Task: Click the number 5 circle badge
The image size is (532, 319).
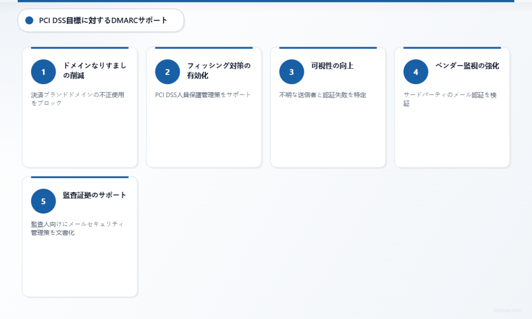Action: pos(44,201)
